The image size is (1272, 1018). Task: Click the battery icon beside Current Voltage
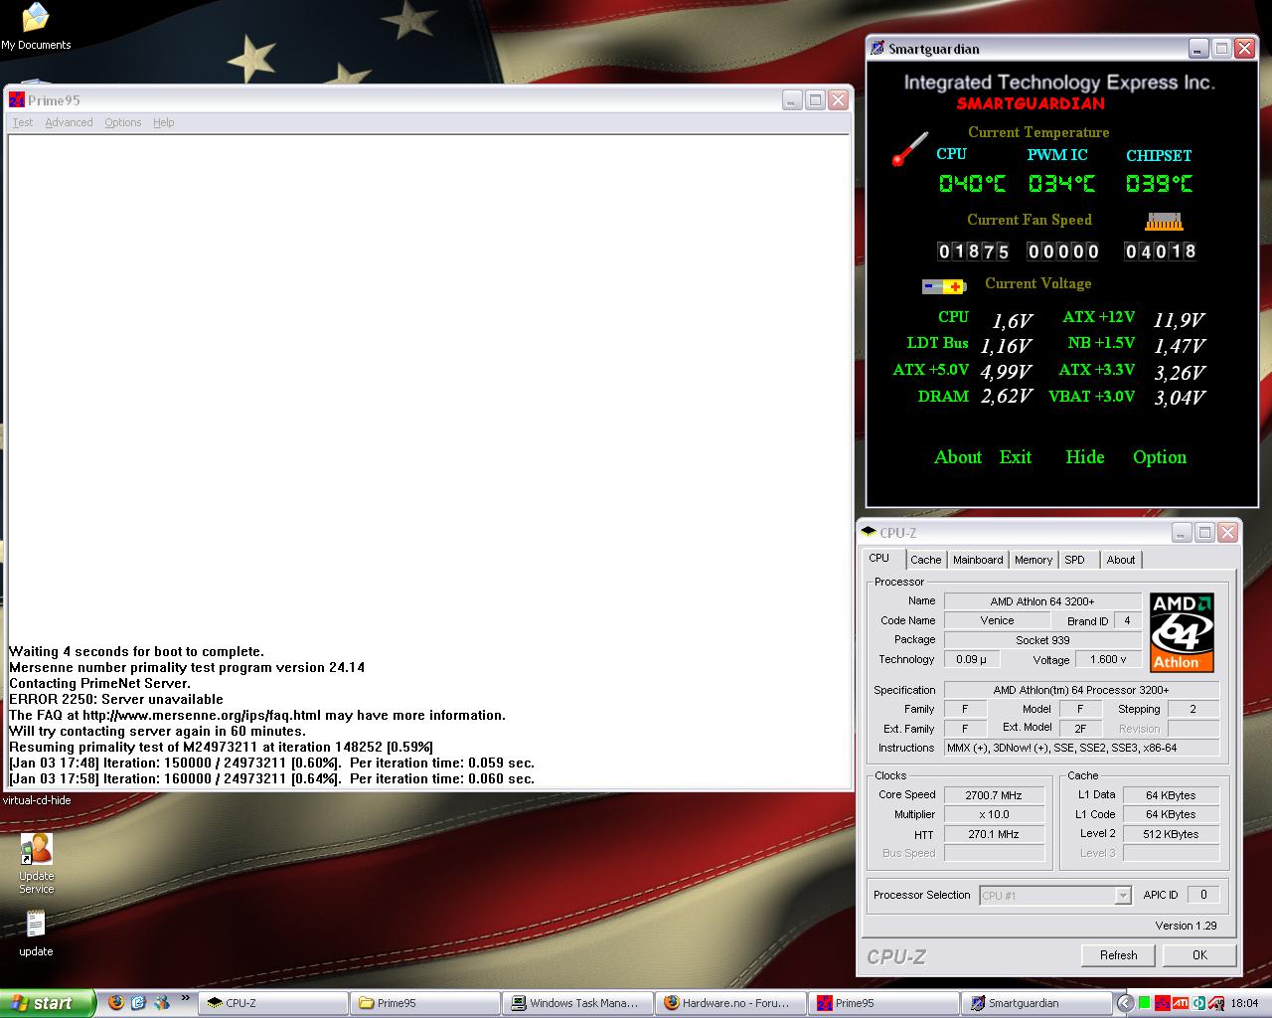(944, 286)
